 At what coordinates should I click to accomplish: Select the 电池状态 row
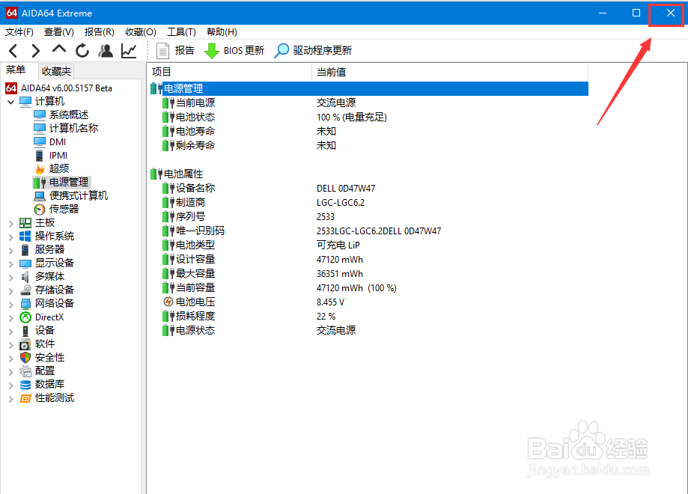tap(369, 118)
